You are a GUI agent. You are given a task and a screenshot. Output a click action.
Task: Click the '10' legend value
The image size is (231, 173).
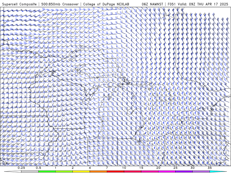point(124,168)
